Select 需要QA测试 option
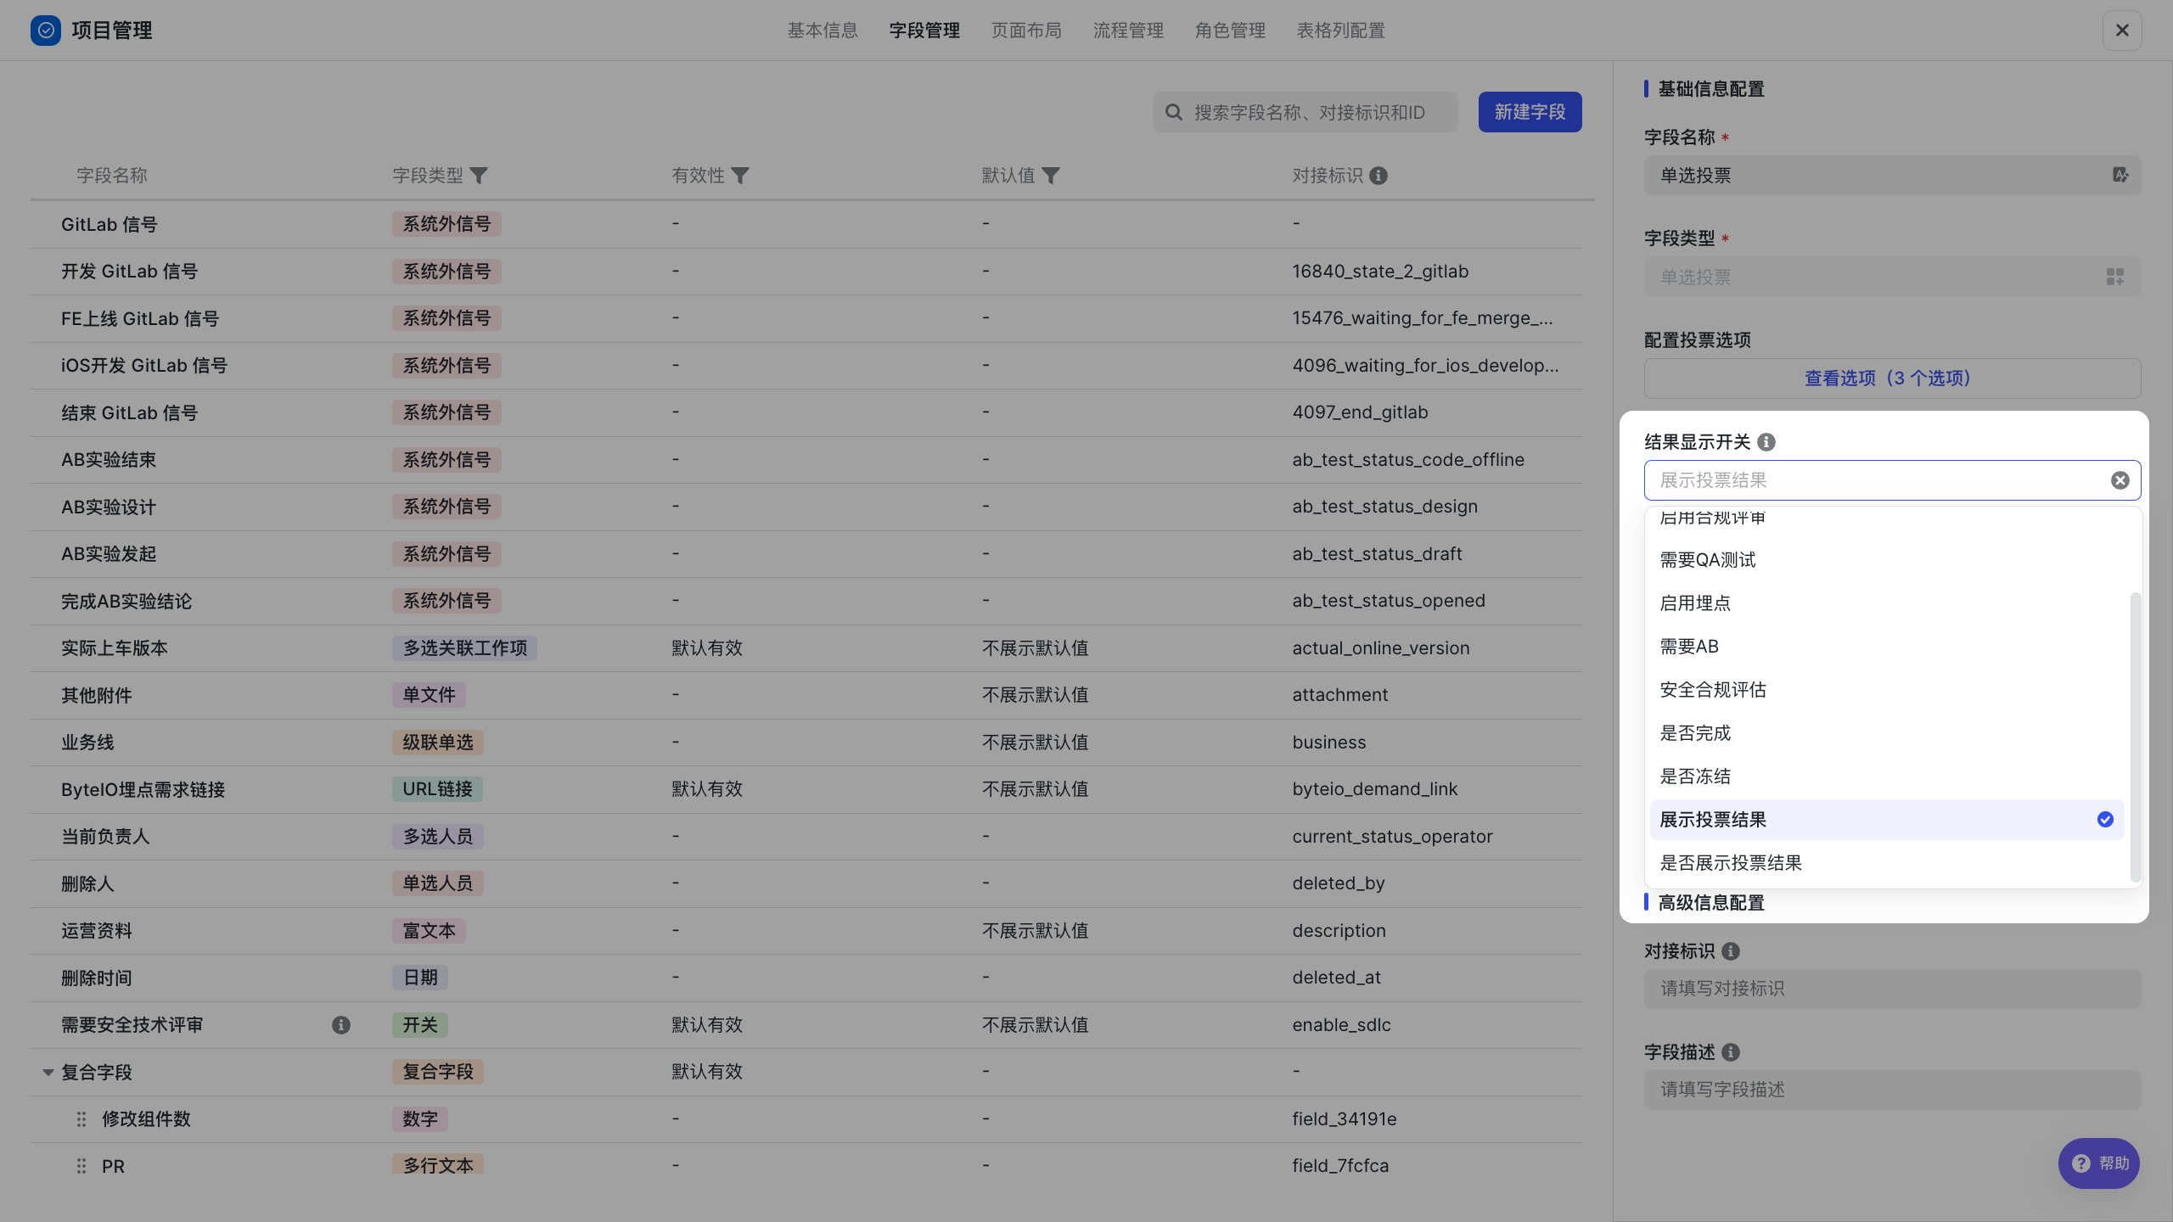The width and height of the screenshot is (2173, 1222). click(1887, 560)
